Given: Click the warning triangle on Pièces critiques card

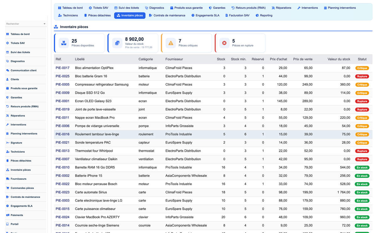Looking at the screenshot, I should (171, 43).
